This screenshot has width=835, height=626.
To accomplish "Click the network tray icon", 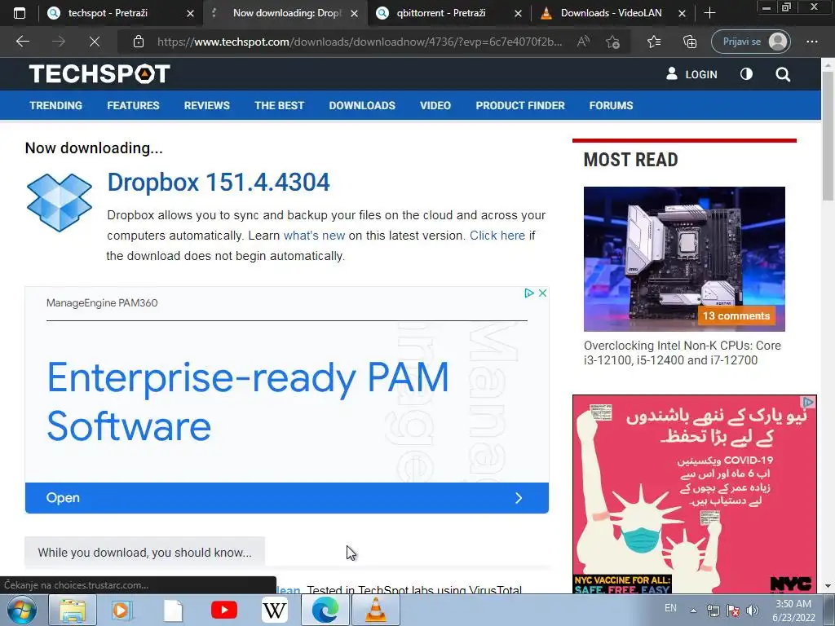I will [x=713, y=610].
